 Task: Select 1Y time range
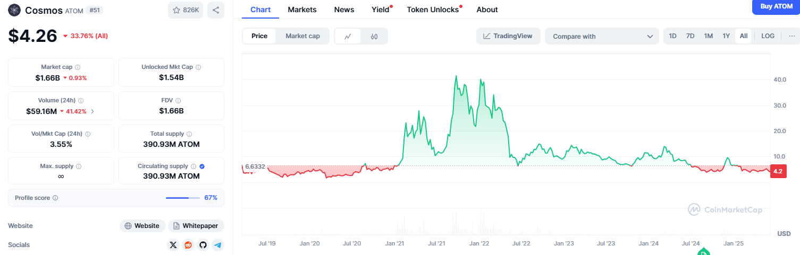(x=726, y=36)
